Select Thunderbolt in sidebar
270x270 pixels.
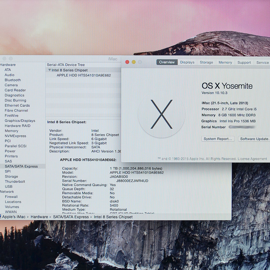pos(15,181)
